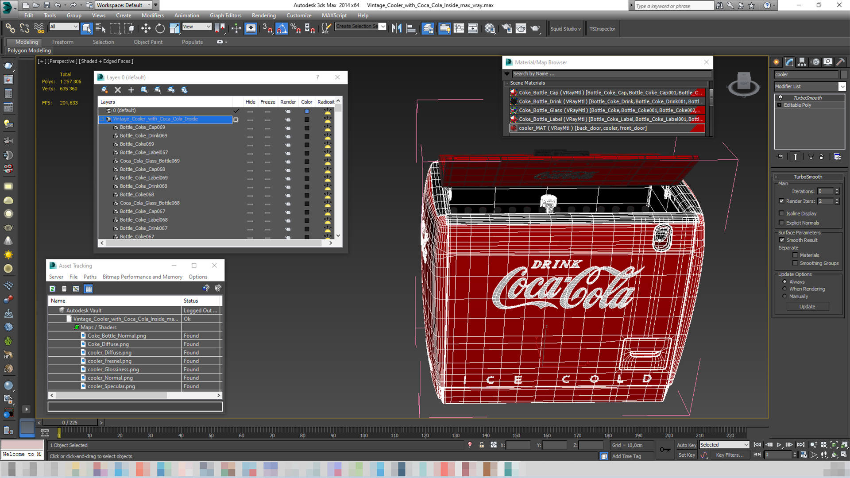Screen dimensions: 850x478
Task: Open the Render Setup teapot icon
Action: click(x=506, y=29)
